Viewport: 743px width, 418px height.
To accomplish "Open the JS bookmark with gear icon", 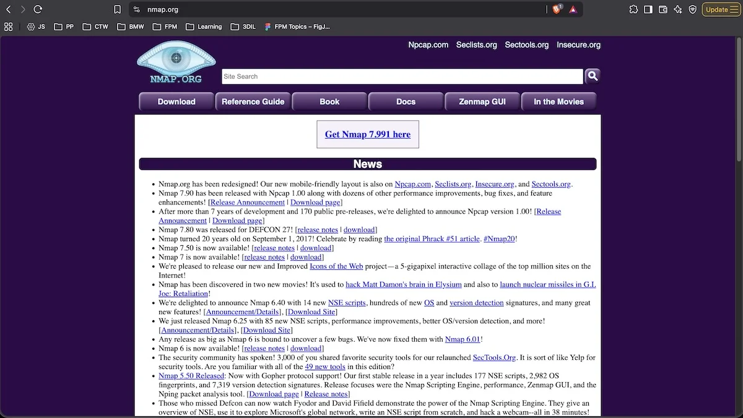I will (x=36, y=27).
